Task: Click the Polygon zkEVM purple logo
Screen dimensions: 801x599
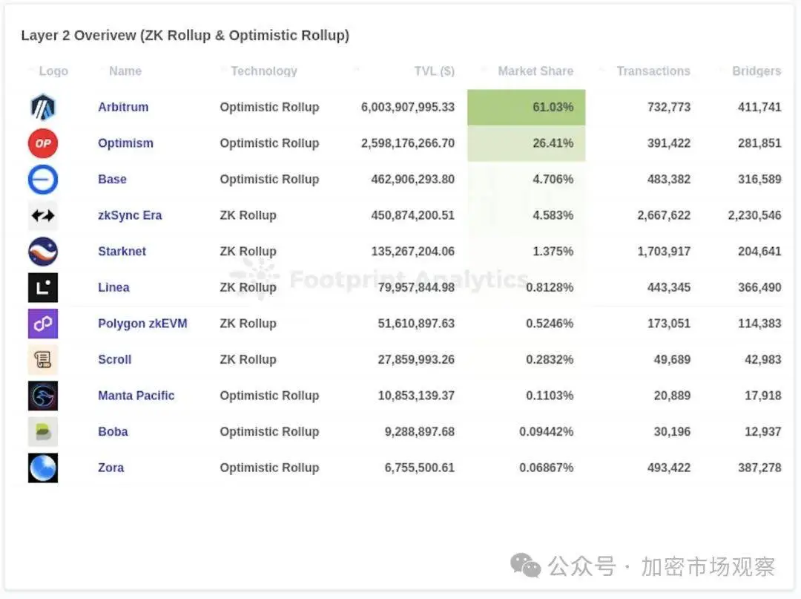Action: (x=42, y=324)
